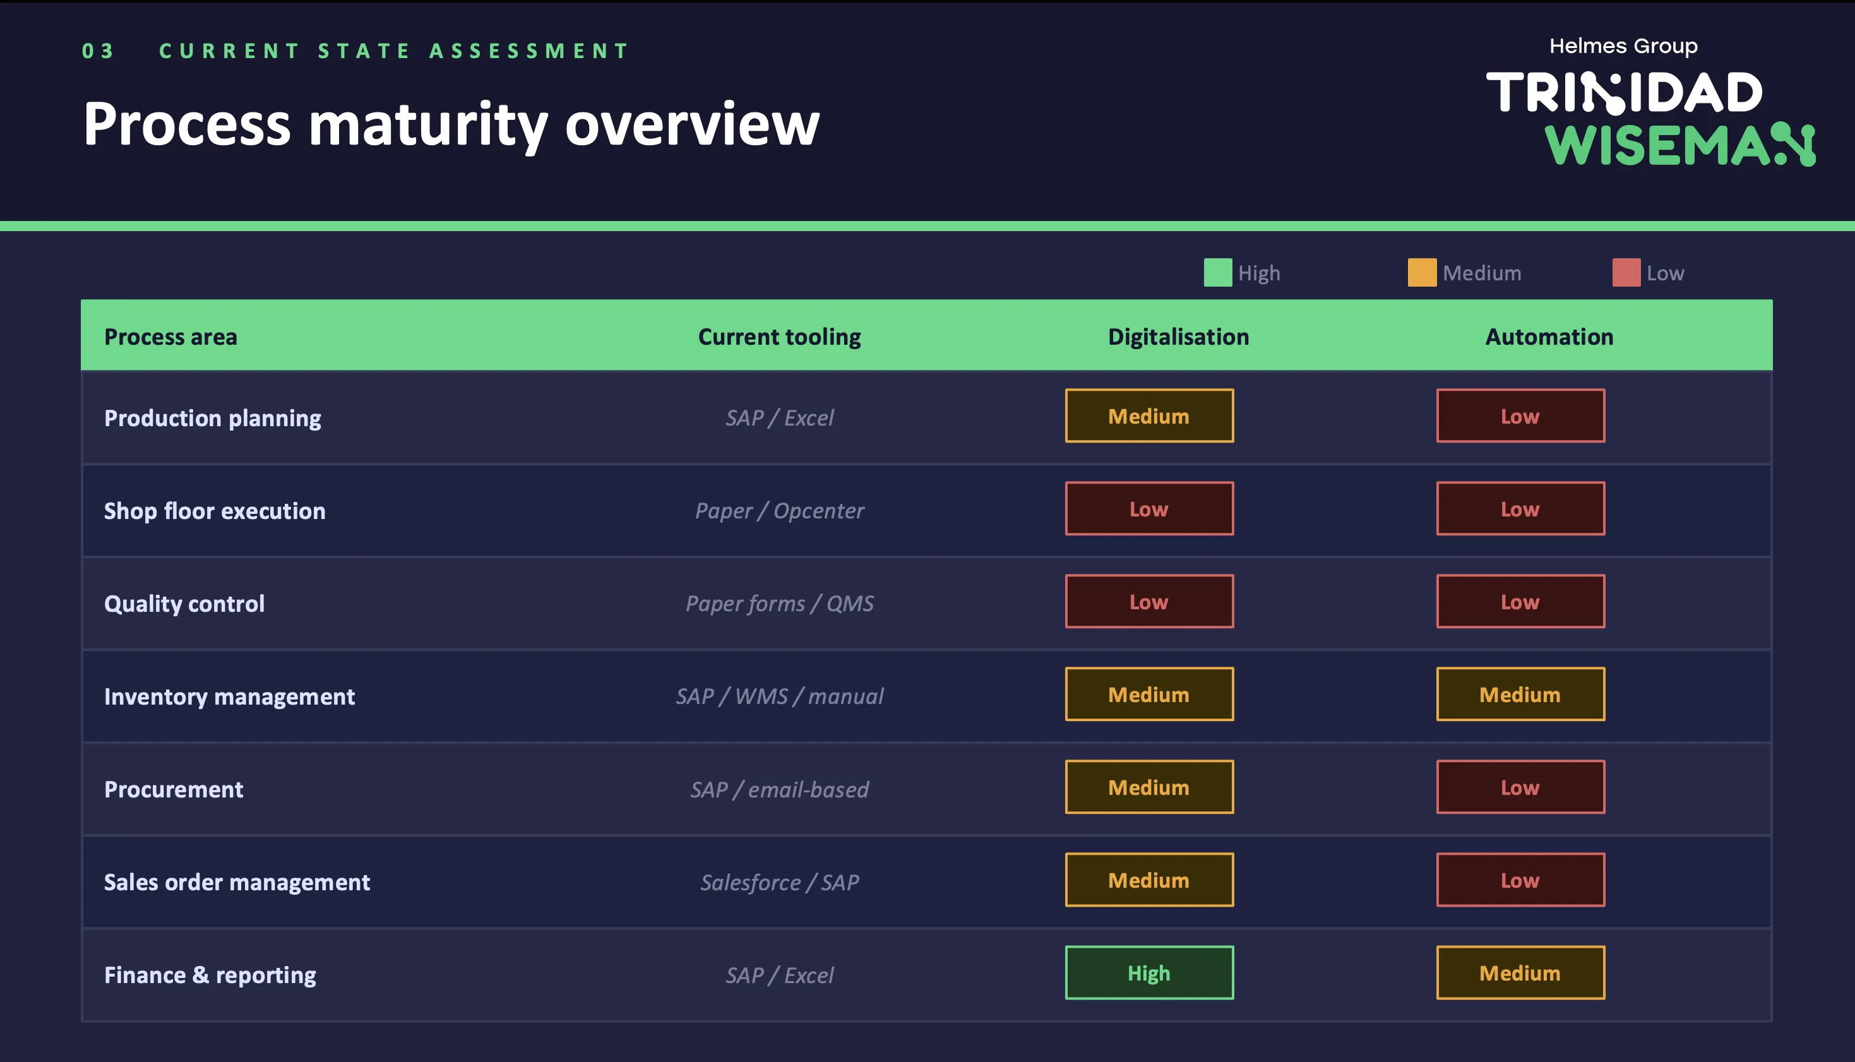Select the Digitalisation column header
This screenshot has height=1062, width=1855.
point(1178,337)
